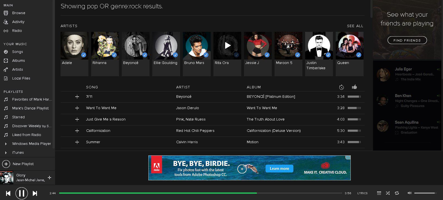443x200 pixels.
Task: Adjust the volume slider
Action: (x=425, y=193)
